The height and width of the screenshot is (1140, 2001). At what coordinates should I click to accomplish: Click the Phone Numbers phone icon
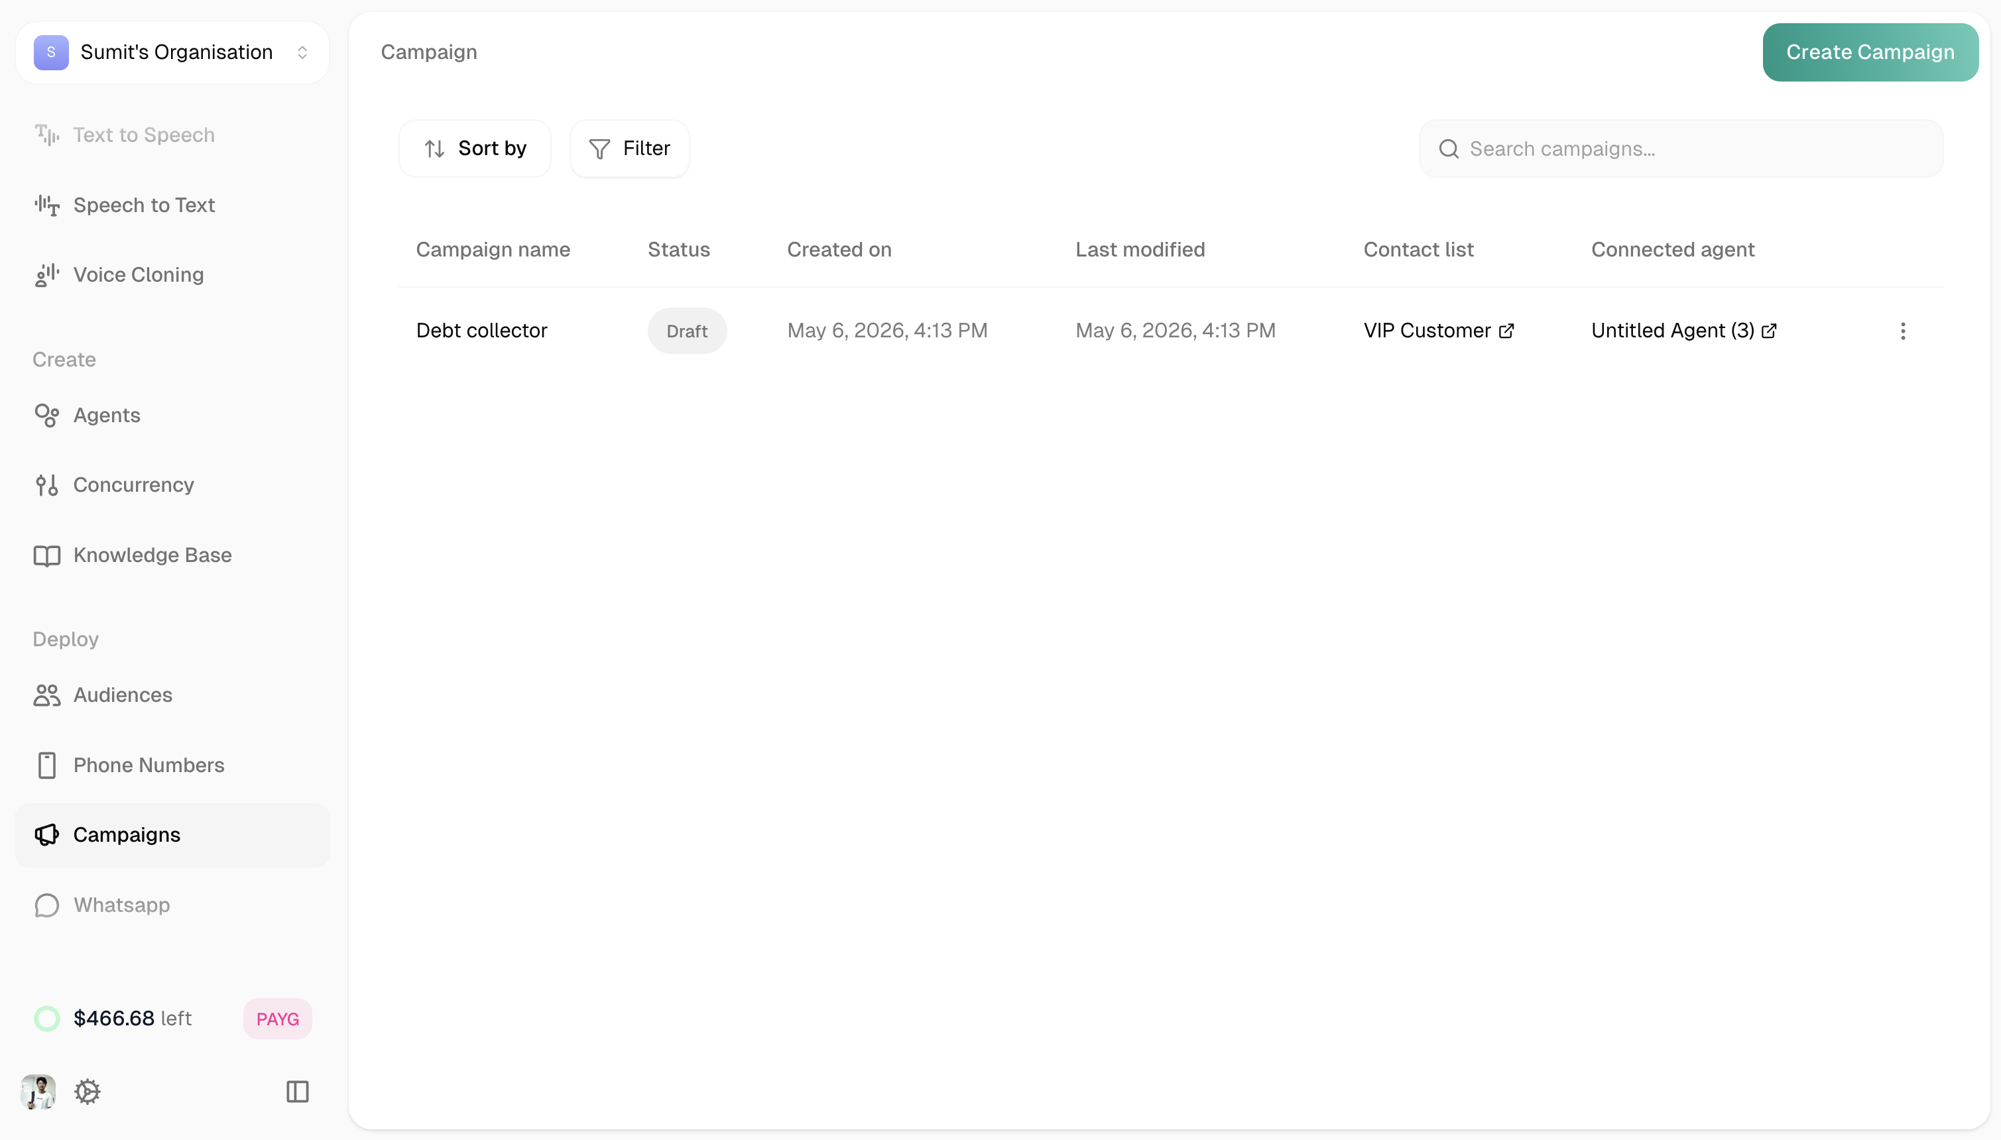(47, 765)
